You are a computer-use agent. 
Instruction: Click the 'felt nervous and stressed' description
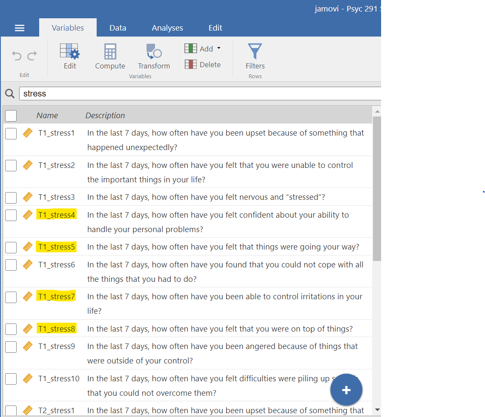coord(206,197)
